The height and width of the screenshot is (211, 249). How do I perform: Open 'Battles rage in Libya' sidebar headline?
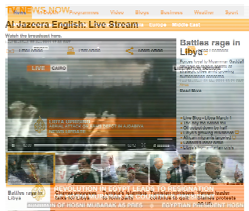tap(210, 47)
